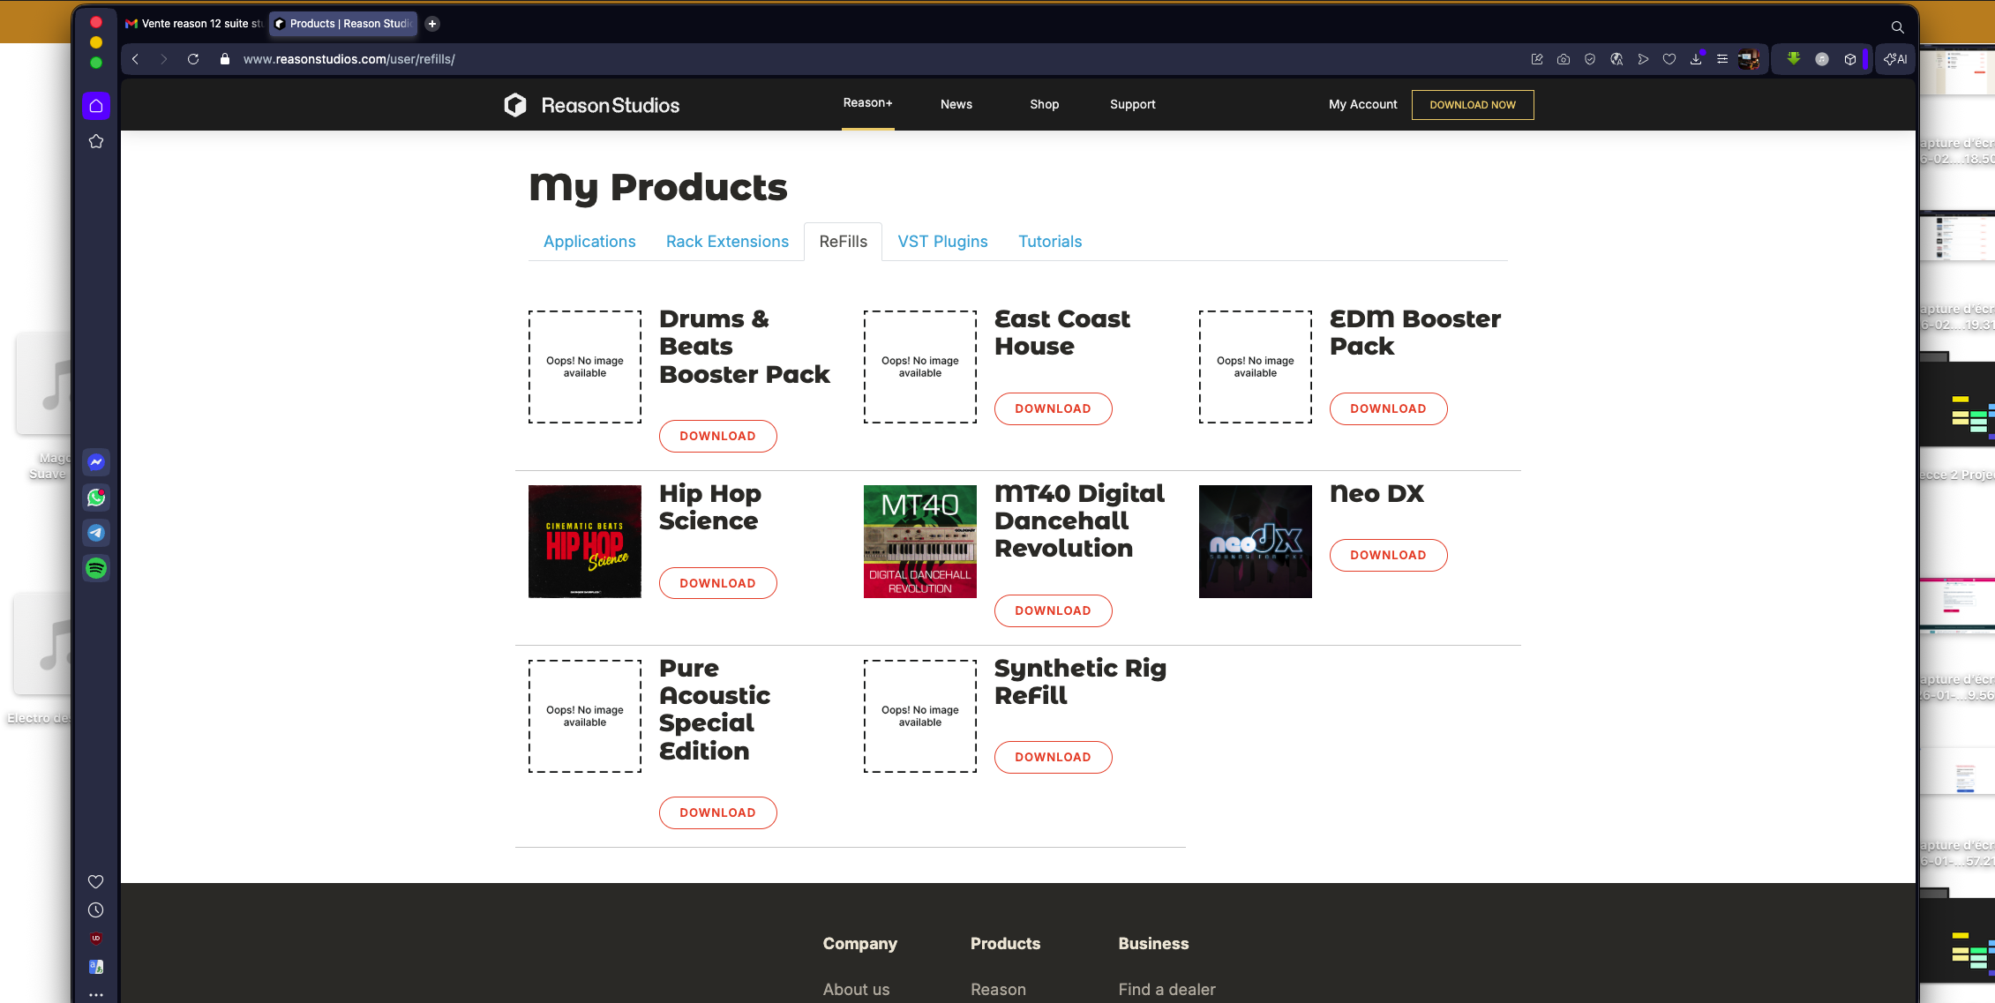Screen dimensions: 1995x1003
Task: Open the browser downloads icon
Action: tap(1695, 59)
